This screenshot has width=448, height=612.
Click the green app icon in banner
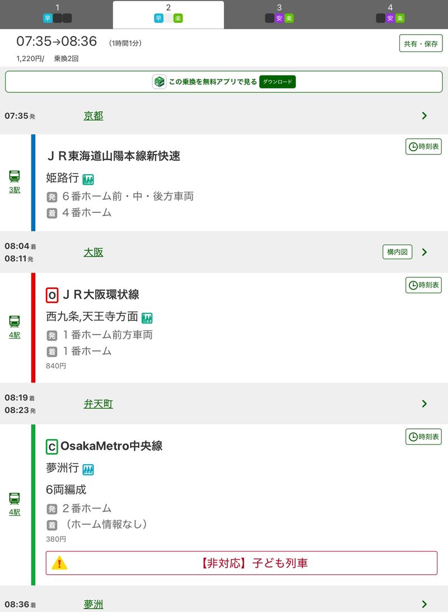pyautogui.click(x=160, y=82)
